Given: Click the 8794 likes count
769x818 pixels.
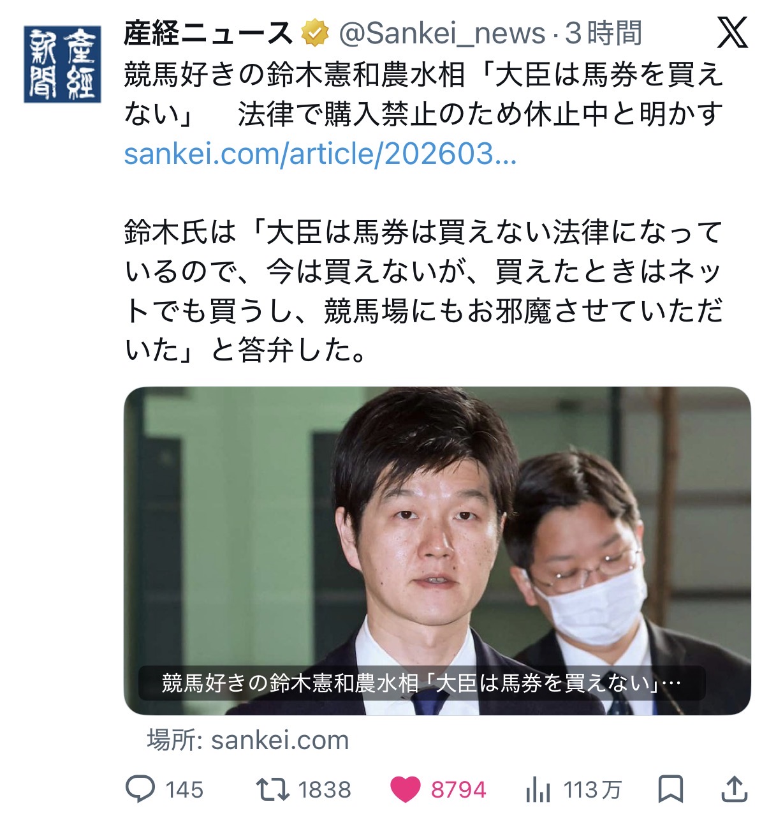Looking at the screenshot, I should (x=458, y=790).
